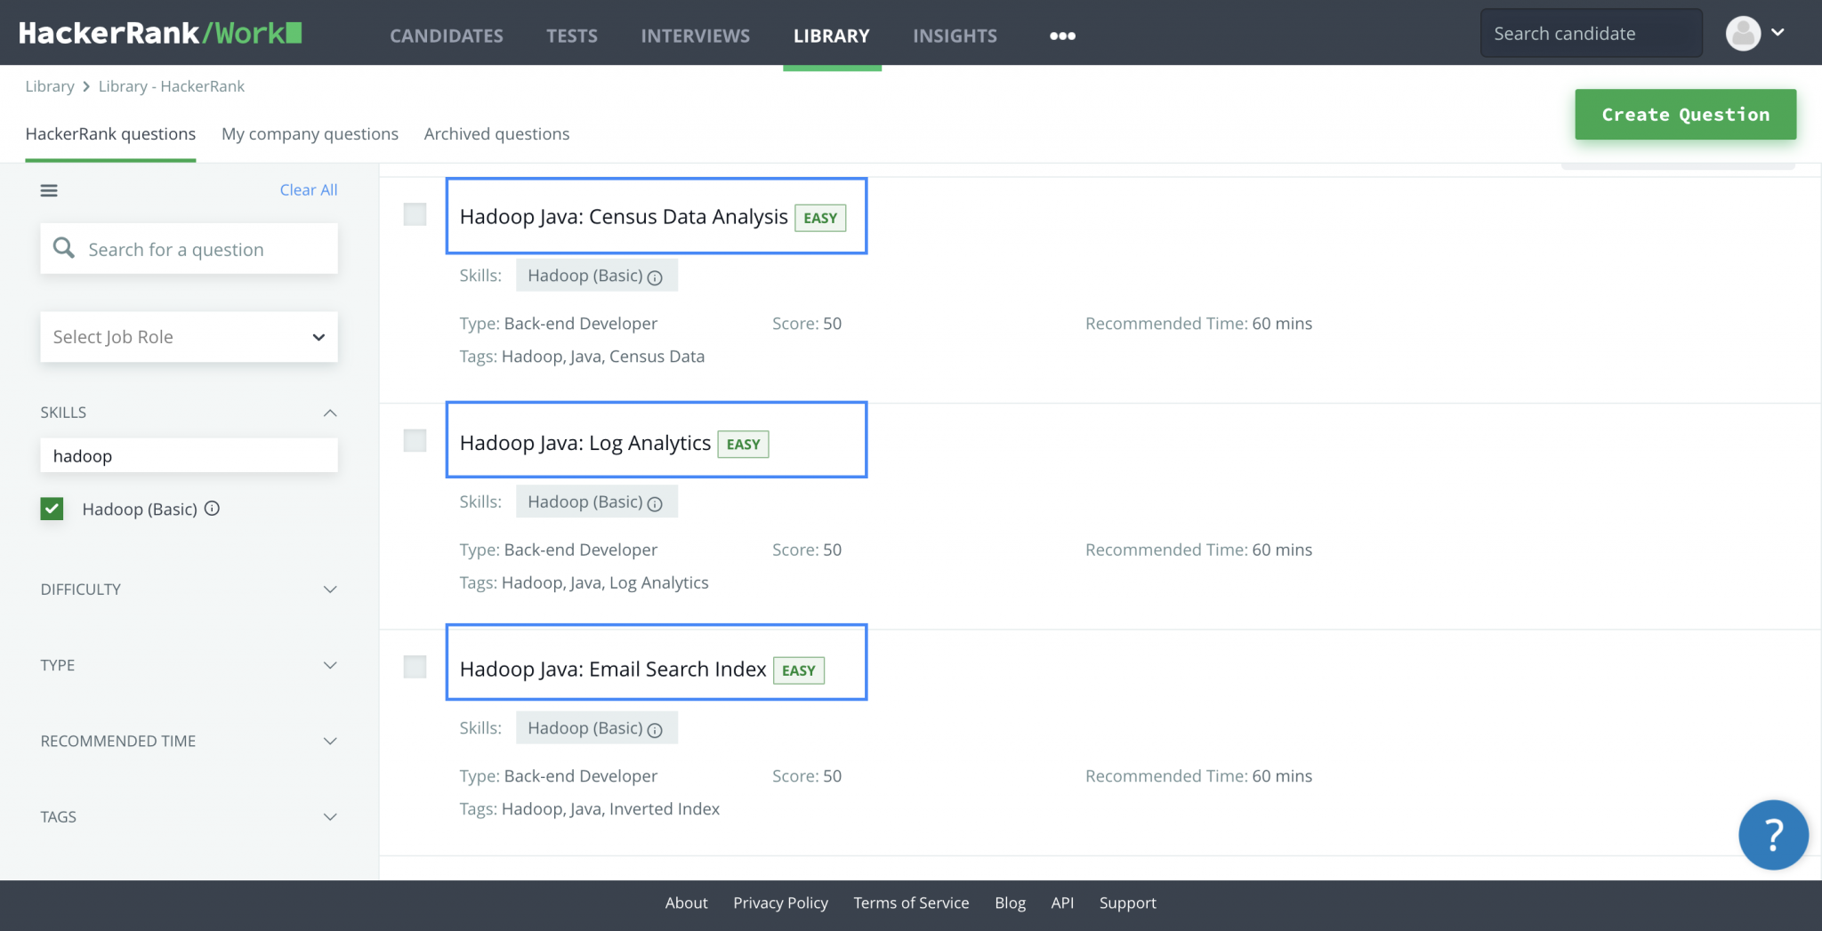This screenshot has width=1822, height=931.
Task: Check the Email Search Index question checkbox
Action: click(415, 667)
